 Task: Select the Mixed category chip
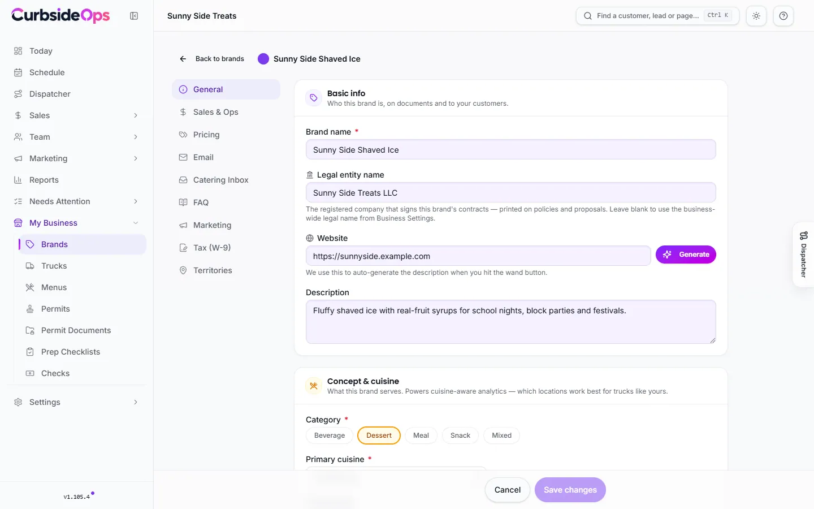501,435
